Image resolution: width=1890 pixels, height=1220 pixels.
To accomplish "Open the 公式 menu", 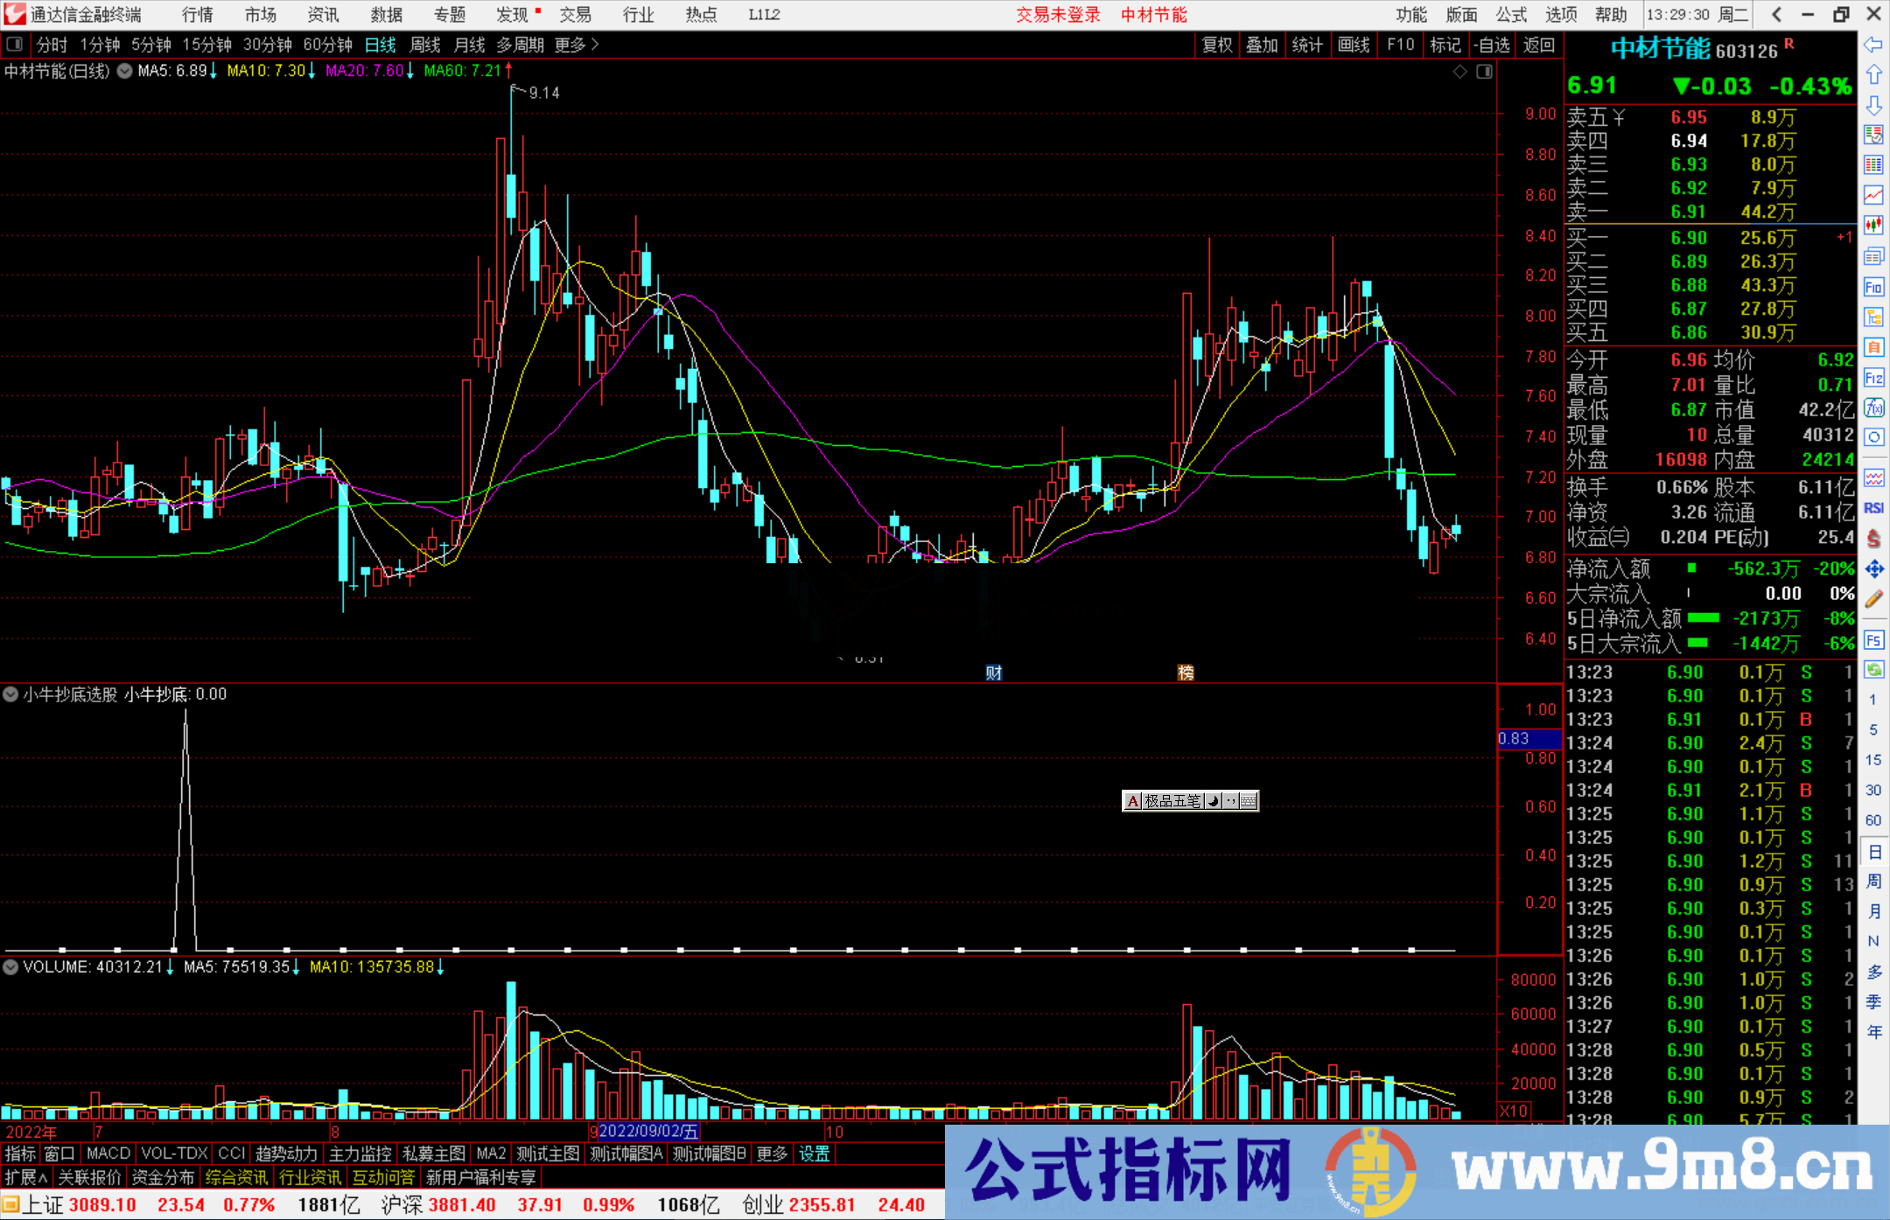I will (1511, 15).
